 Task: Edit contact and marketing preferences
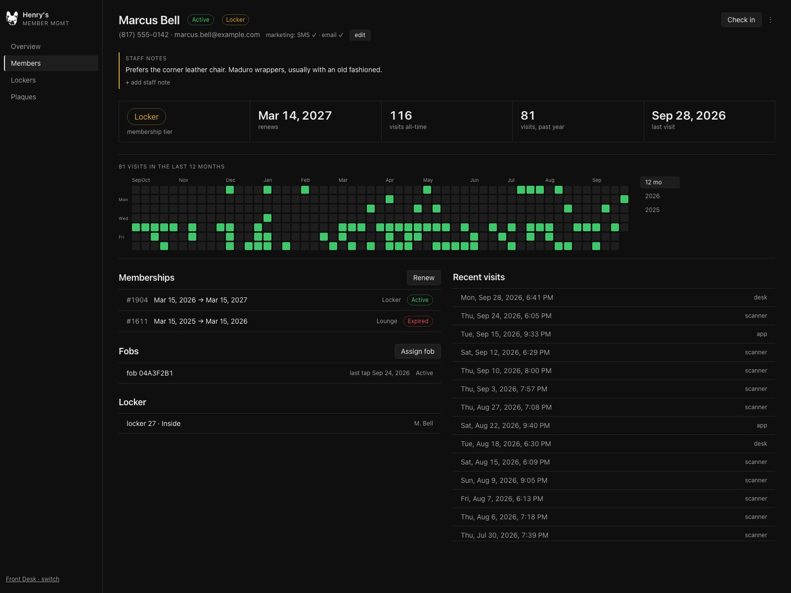point(360,35)
